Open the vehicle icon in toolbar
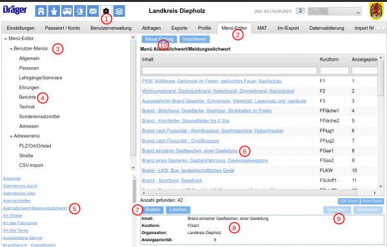 [67, 11]
